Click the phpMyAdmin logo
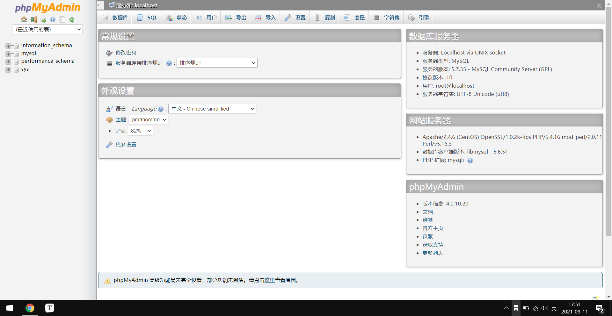This screenshot has width=612, height=316. 48,8
